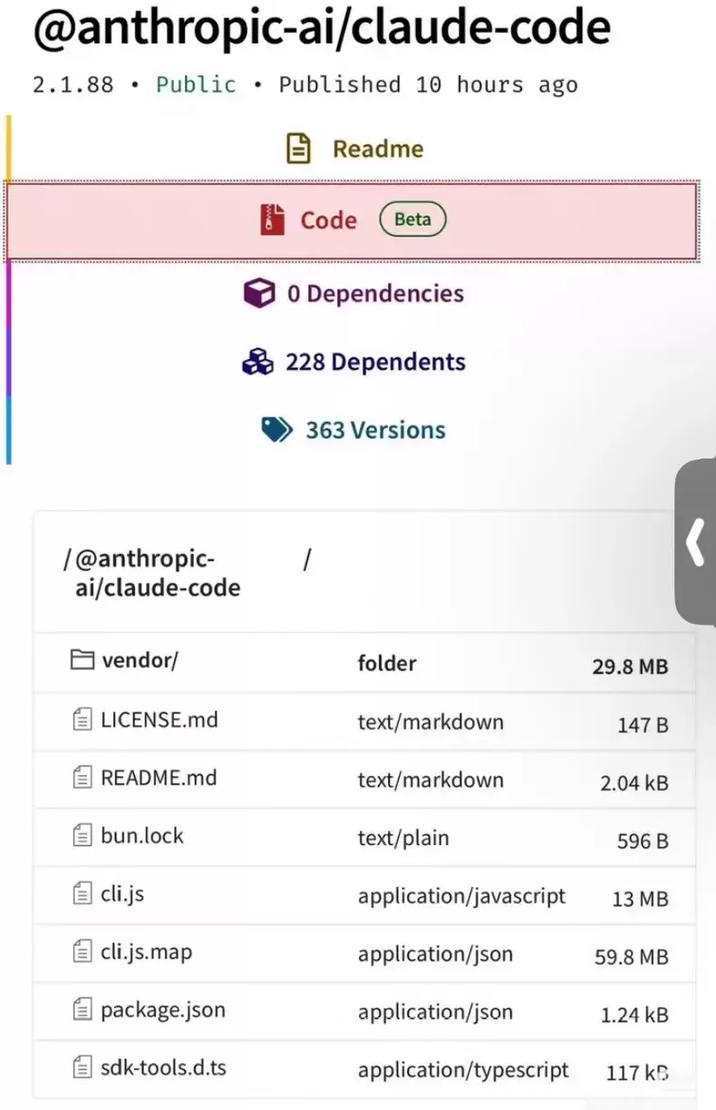The image size is (716, 1110).
Task: Click the Dependencies box icon
Action: point(259,294)
